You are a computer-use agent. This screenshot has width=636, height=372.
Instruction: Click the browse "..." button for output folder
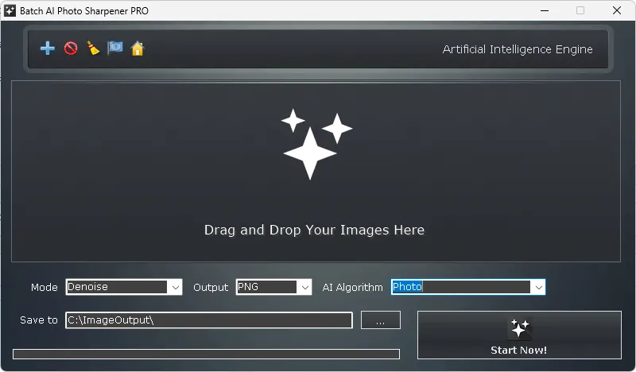[381, 320]
